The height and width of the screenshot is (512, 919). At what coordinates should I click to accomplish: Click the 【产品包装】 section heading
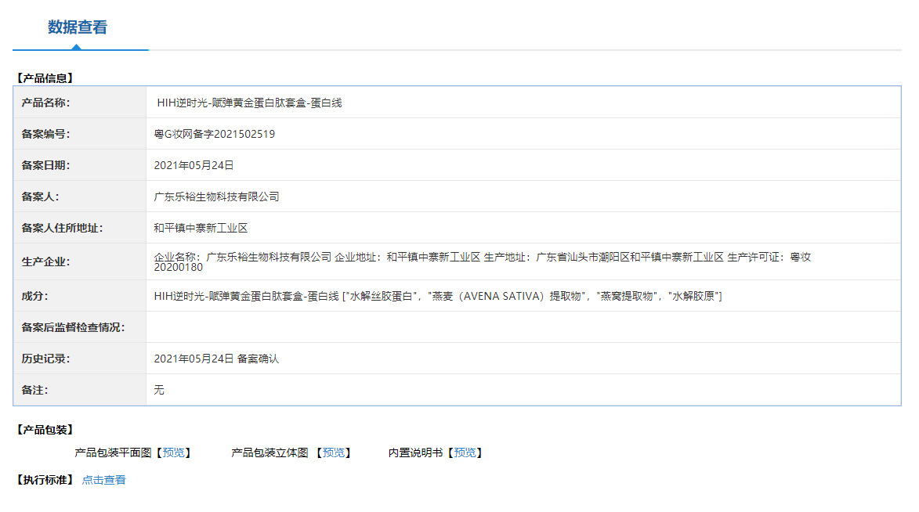pos(45,430)
